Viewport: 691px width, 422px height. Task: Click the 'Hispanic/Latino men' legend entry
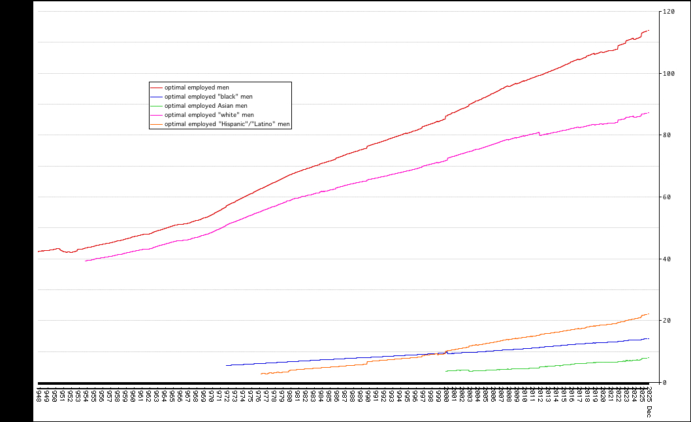[x=227, y=124]
